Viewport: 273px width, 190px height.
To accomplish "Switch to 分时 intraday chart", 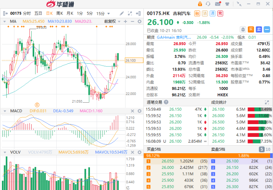I will pyautogui.click(x=27, y=13).
